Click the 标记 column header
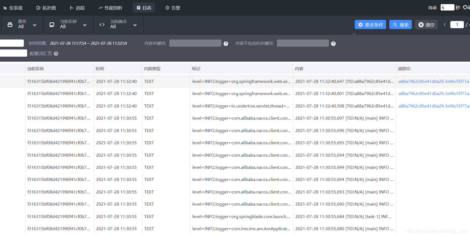Viewport: 470px width, 236px height. [x=196, y=69]
